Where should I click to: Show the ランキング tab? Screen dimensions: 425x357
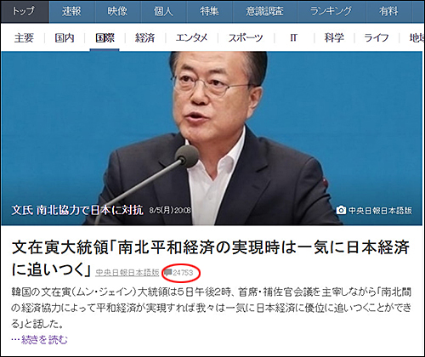331,12
